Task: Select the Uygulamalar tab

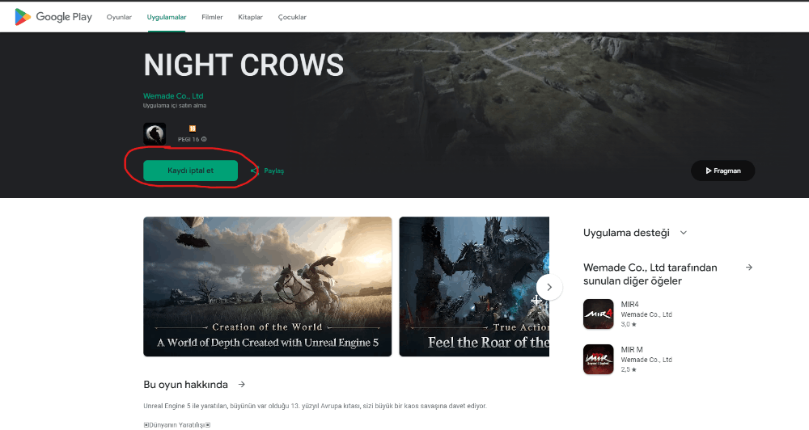Action: (x=166, y=17)
